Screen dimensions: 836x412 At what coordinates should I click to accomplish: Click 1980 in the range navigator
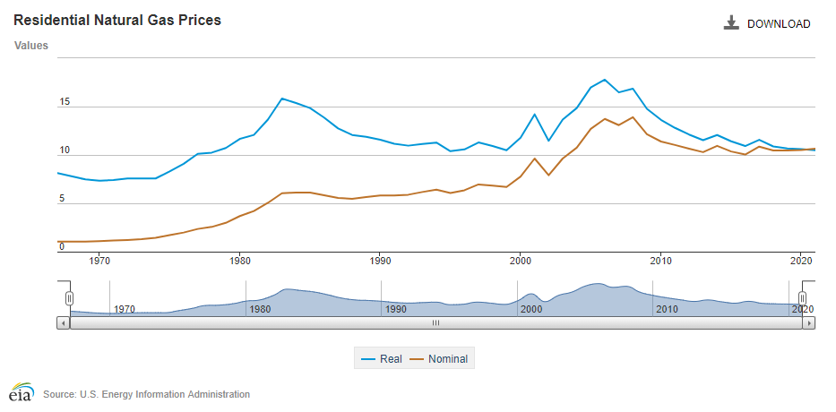(x=260, y=309)
